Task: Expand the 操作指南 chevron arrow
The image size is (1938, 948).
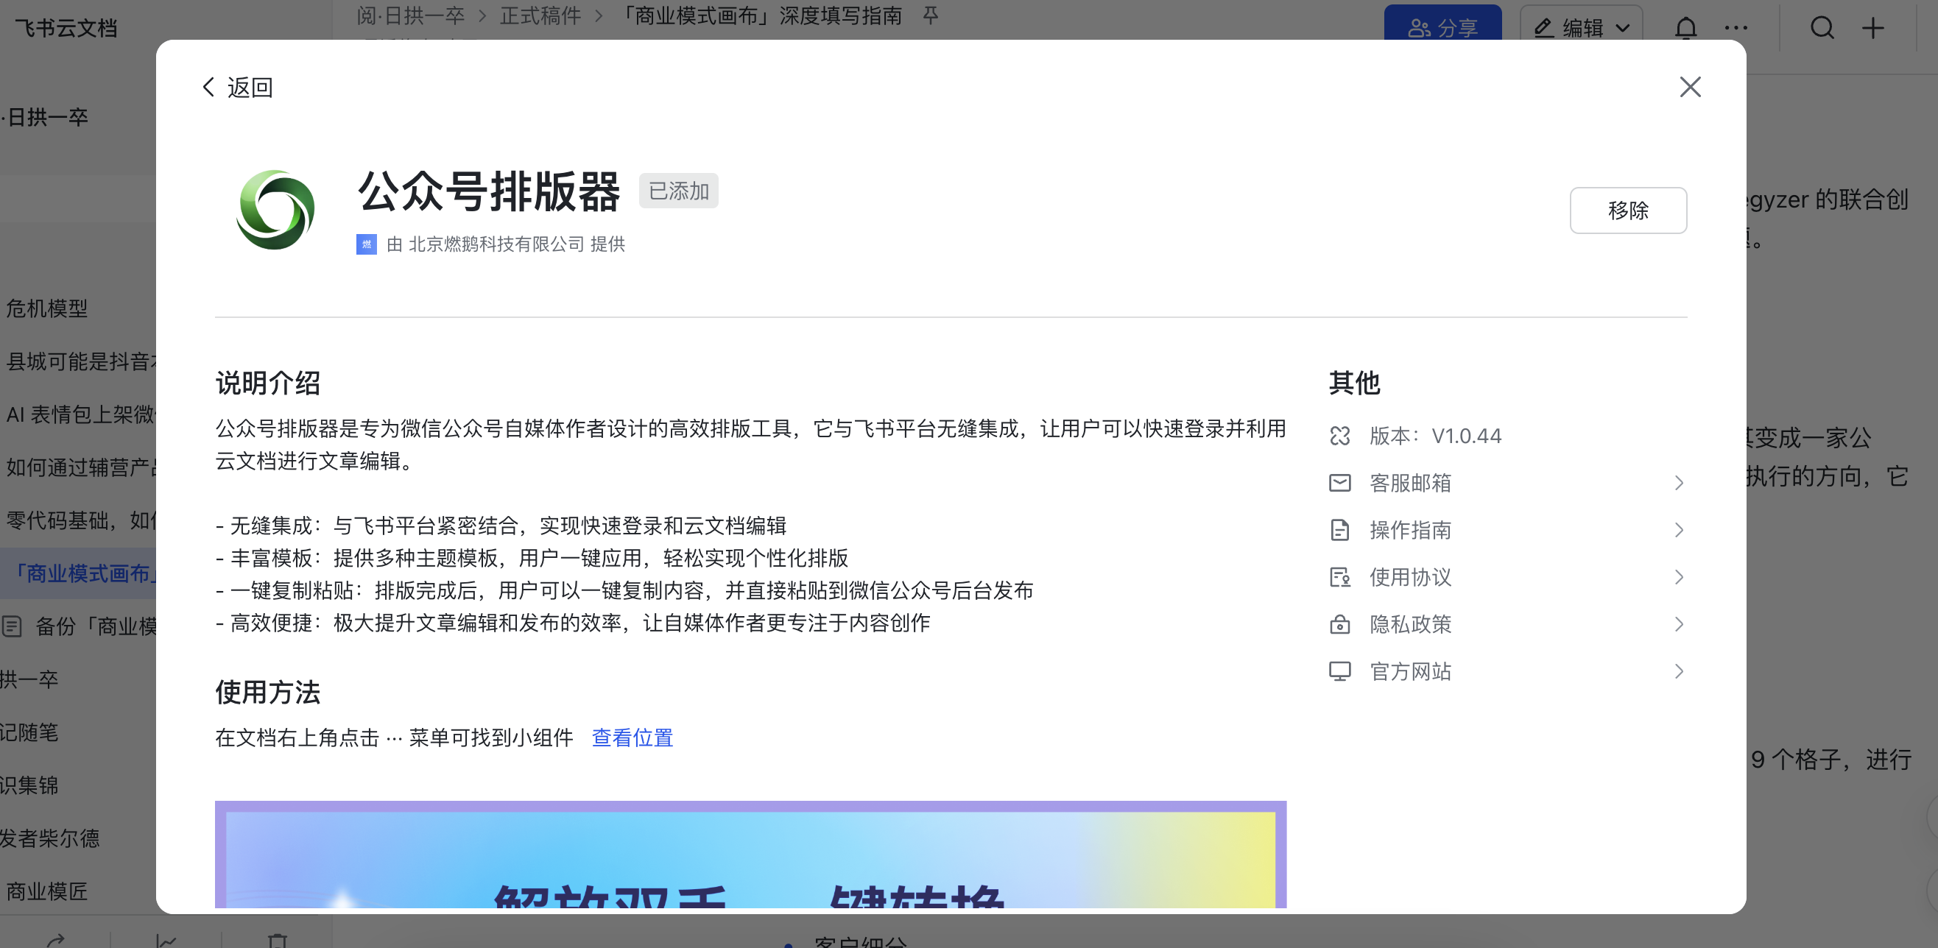Action: (x=1679, y=530)
